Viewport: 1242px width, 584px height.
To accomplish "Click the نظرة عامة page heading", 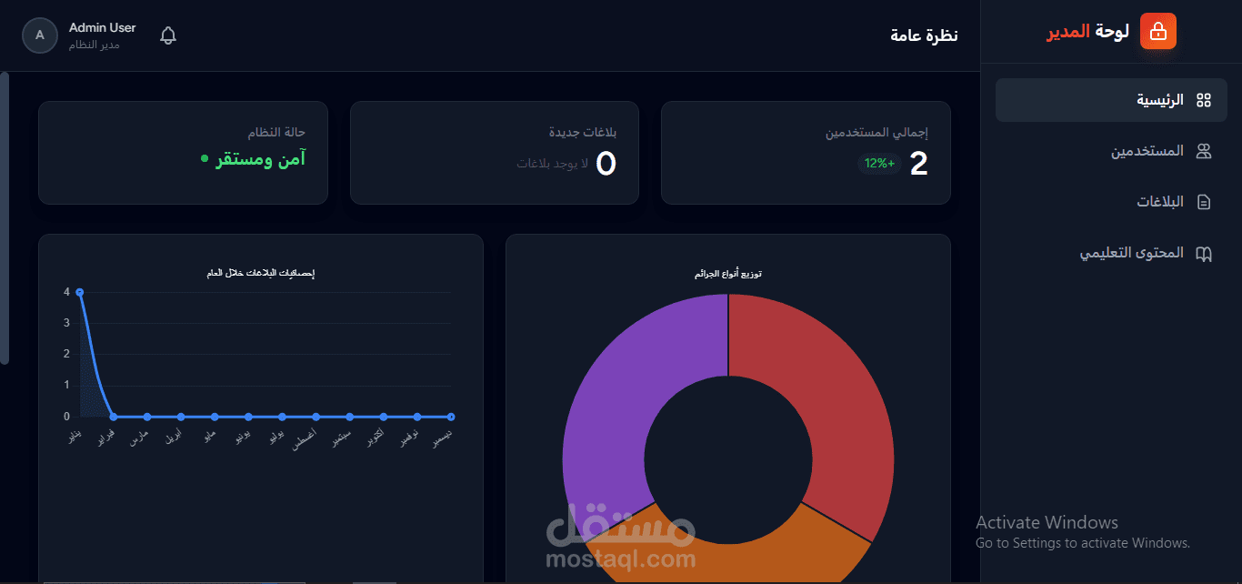I will click(924, 35).
